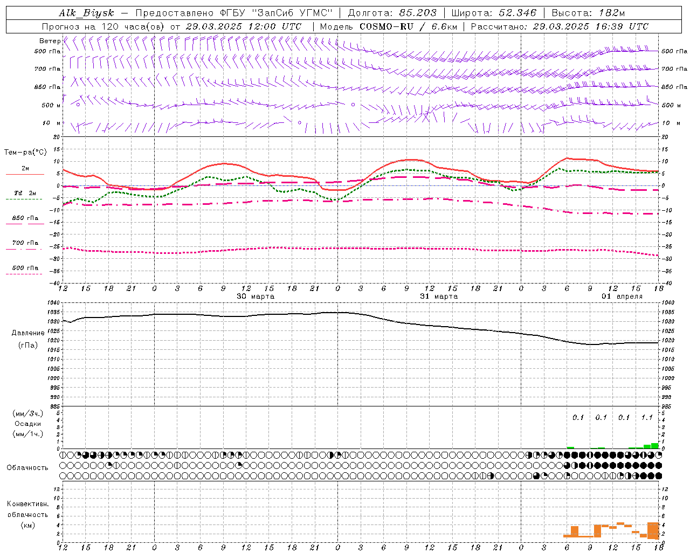Click the tallest green precipitation bar

[654, 446]
